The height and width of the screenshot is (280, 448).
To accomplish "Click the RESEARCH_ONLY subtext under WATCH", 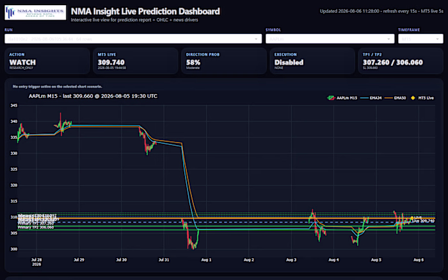I will (21, 68).
